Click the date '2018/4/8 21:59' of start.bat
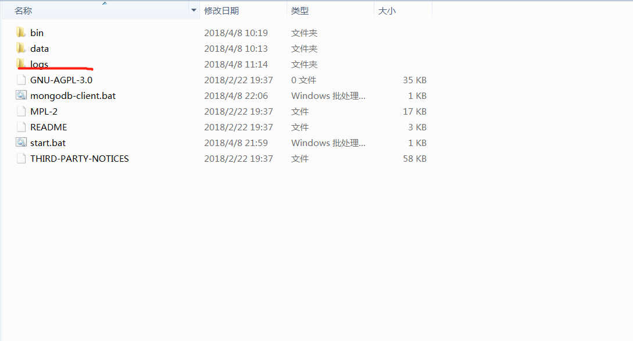This screenshot has width=633, height=341. (236, 143)
